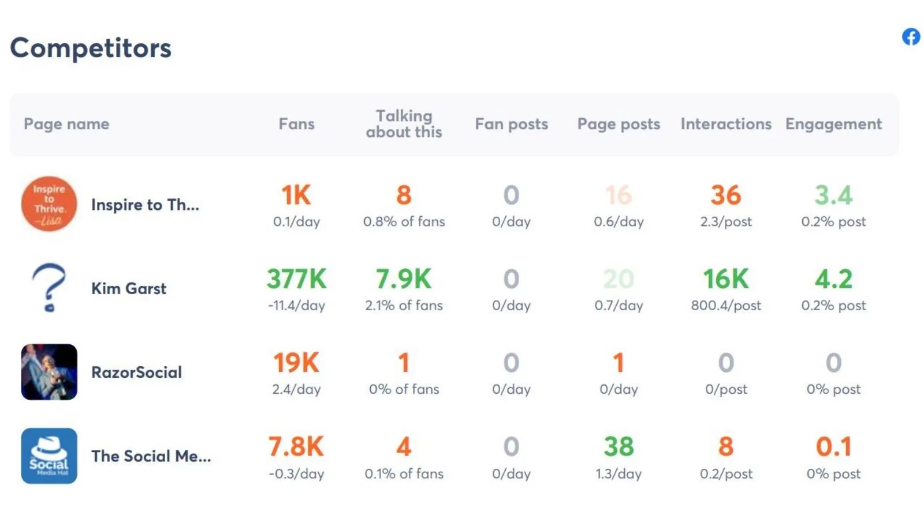Open The Social Media Hat logo

pos(49,456)
